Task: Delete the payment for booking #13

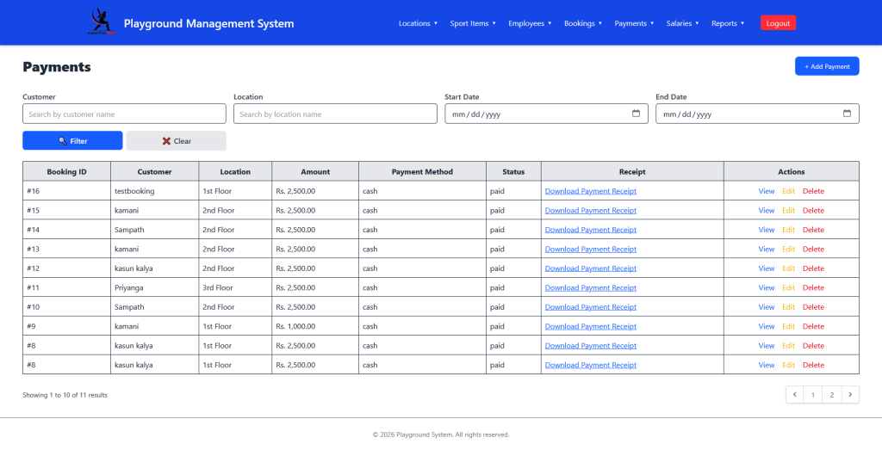Action: [x=813, y=249]
